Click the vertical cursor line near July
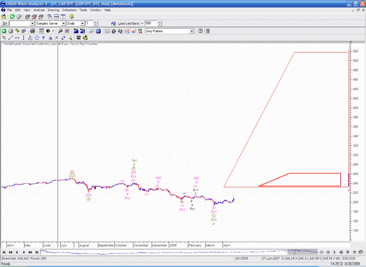Screen dimensions: 366x267 [x=57, y=142]
